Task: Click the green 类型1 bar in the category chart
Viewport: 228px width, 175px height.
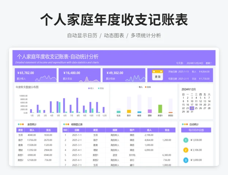Action: (160, 109)
